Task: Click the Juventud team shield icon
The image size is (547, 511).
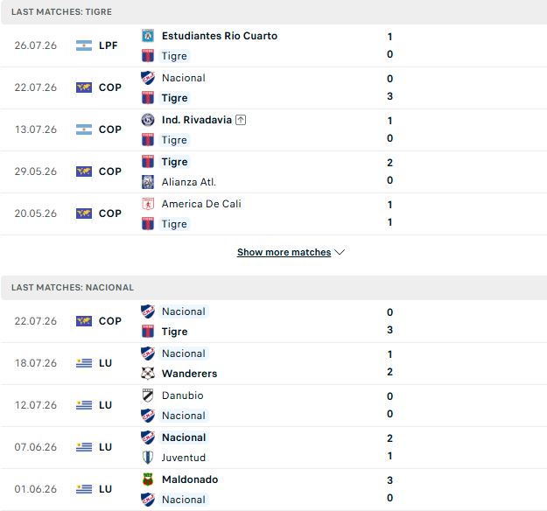Action: (x=148, y=458)
